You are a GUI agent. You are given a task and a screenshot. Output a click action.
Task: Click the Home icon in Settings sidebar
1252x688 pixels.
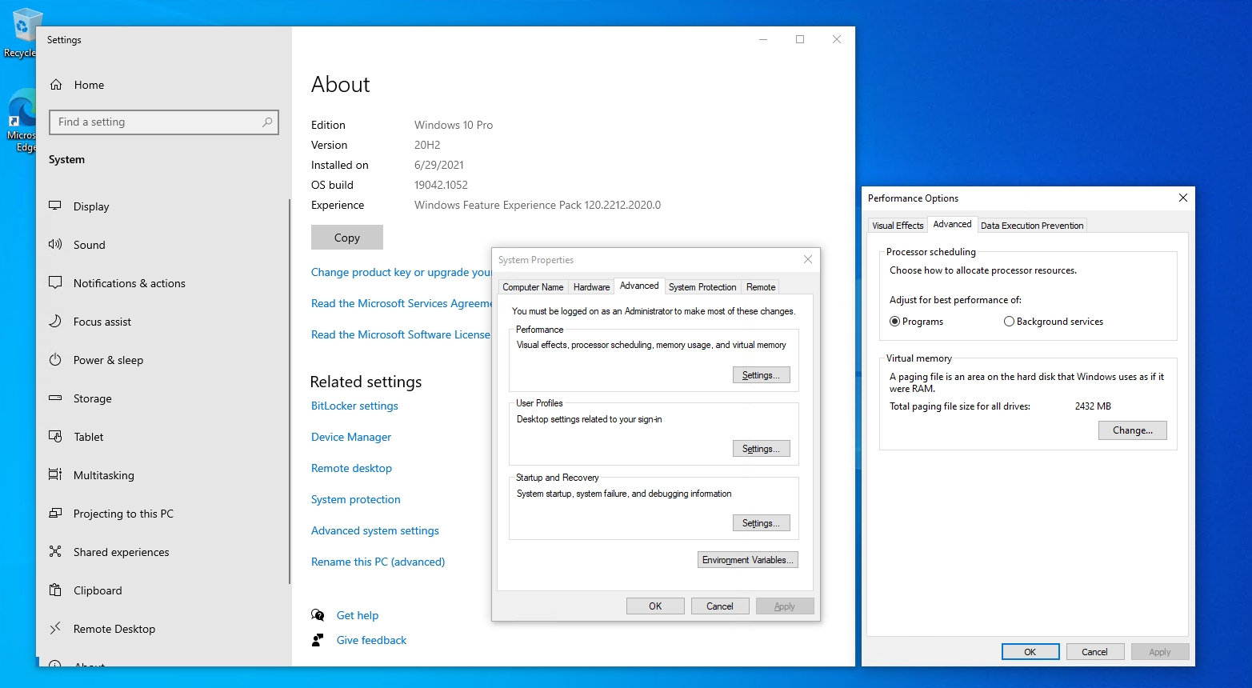click(56, 85)
